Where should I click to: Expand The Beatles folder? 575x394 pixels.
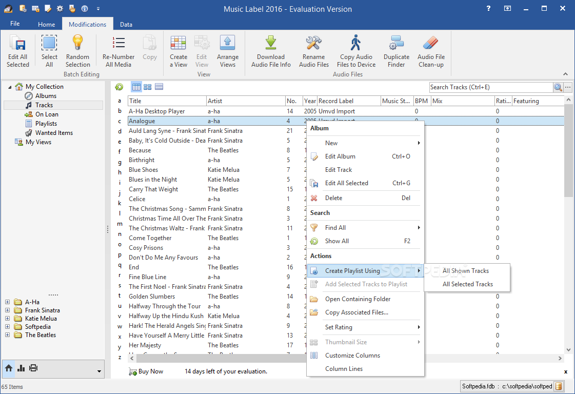pyautogui.click(x=7, y=335)
